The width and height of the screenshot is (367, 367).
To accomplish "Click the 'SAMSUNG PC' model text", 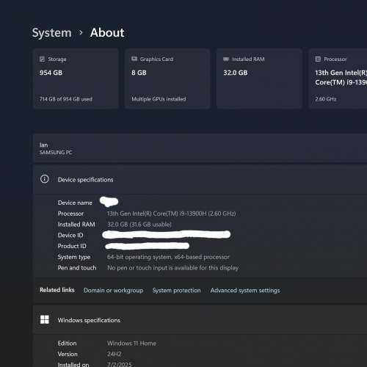I will click(56, 153).
